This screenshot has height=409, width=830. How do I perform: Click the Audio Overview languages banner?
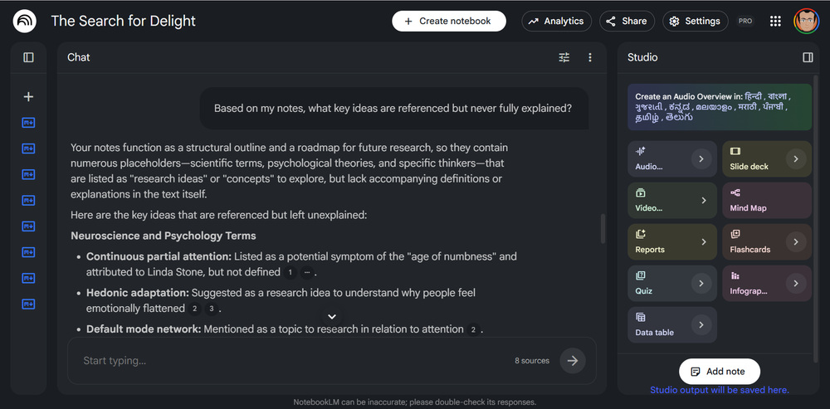pos(720,107)
